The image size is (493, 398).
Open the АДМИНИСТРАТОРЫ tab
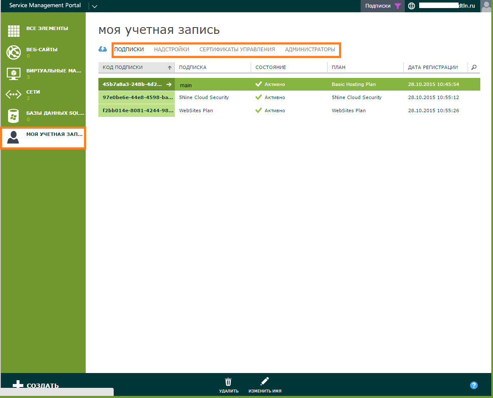pyautogui.click(x=310, y=49)
